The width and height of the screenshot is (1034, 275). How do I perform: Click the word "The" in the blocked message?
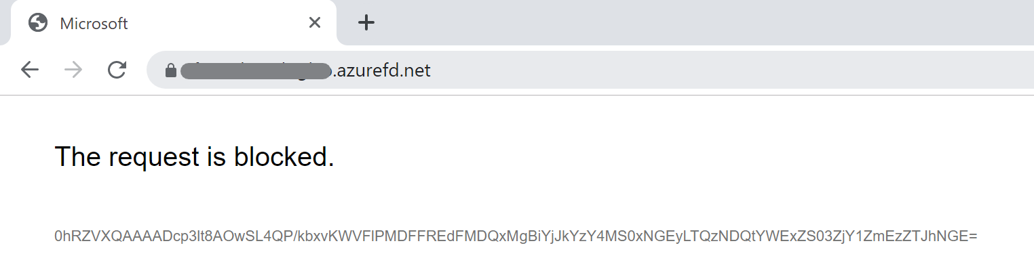76,157
